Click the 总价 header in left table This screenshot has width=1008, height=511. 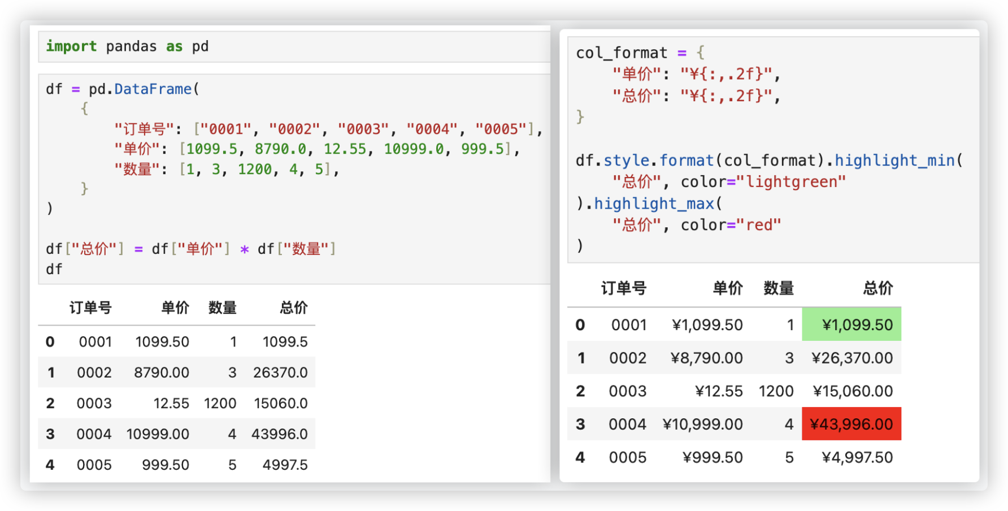pos(294,308)
